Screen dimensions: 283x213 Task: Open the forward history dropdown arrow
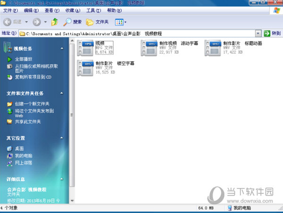(45, 22)
